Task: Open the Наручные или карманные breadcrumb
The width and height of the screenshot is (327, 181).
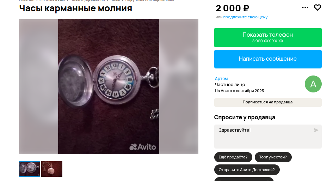Action: [150, 0]
